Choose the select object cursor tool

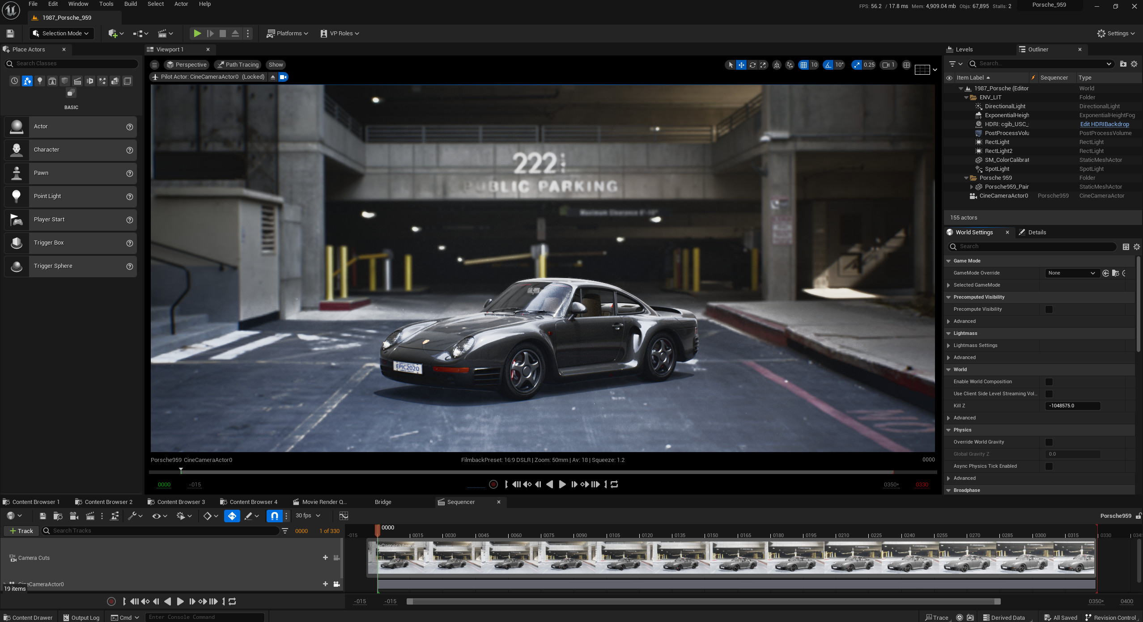[x=731, y=65]
